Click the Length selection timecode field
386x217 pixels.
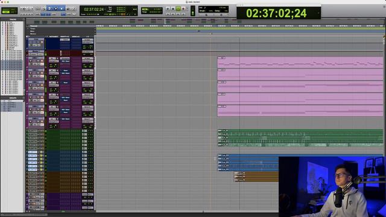[x=121, y=11]
